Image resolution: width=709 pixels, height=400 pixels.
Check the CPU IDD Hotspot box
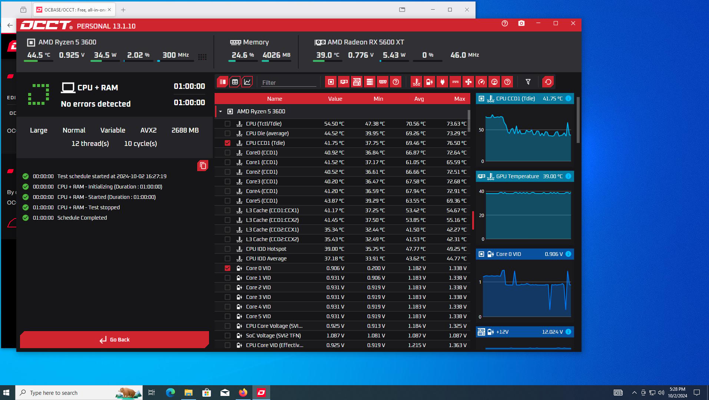[x=228, y=249]
